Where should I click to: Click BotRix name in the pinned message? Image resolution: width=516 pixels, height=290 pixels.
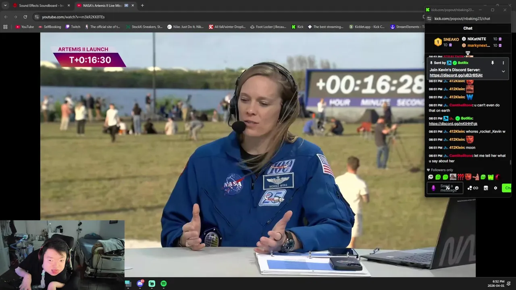coord(463,63)
